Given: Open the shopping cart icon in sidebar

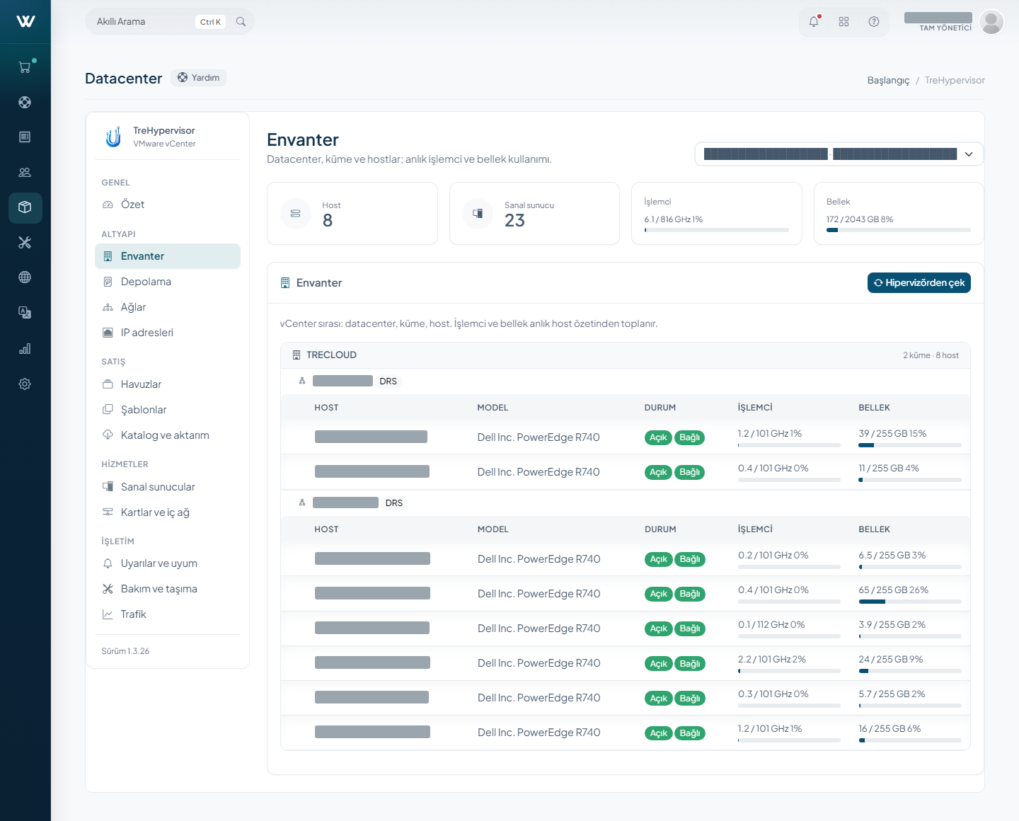Looking at the screenshot, I should (x=25, y=67).
